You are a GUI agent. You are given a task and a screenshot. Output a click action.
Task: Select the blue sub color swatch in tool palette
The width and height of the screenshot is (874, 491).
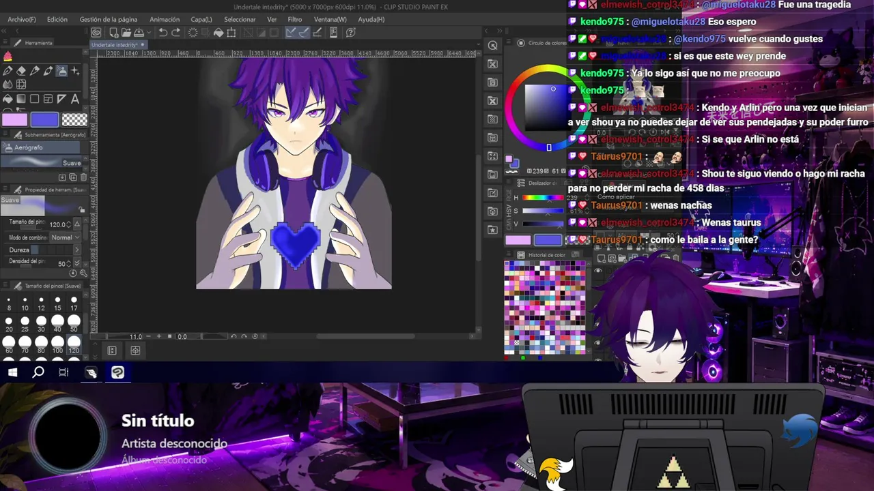coord(44,120)
